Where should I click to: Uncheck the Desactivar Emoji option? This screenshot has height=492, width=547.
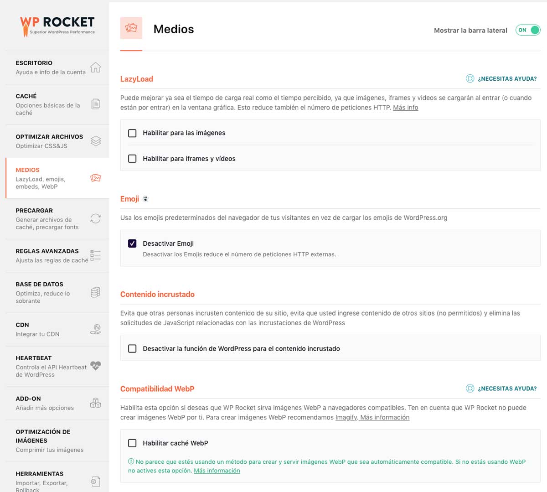(x=132, y=243)
